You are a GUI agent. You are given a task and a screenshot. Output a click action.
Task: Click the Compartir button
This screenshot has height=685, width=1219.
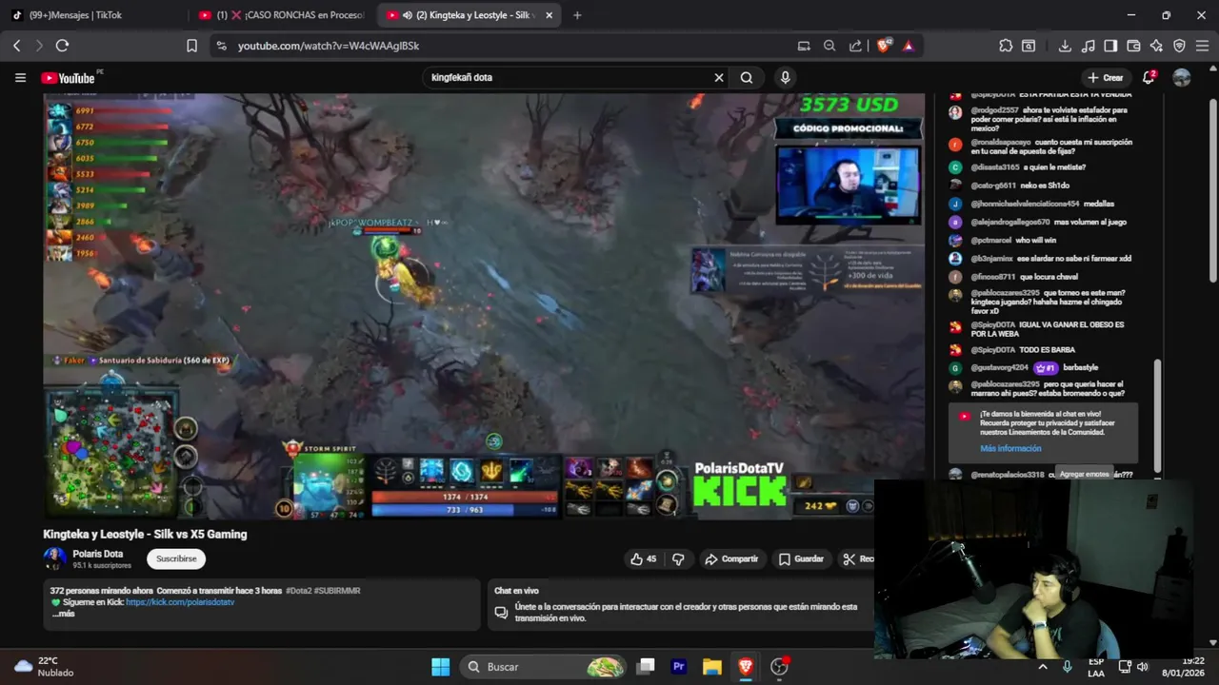coord(731,558)
